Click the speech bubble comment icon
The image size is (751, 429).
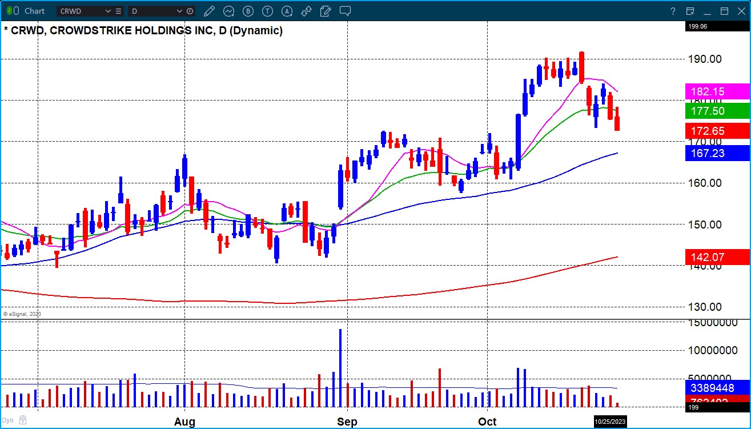[345, 11]
